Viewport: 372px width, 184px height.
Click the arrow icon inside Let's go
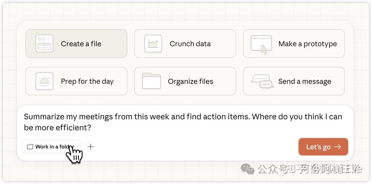[338, 147]
